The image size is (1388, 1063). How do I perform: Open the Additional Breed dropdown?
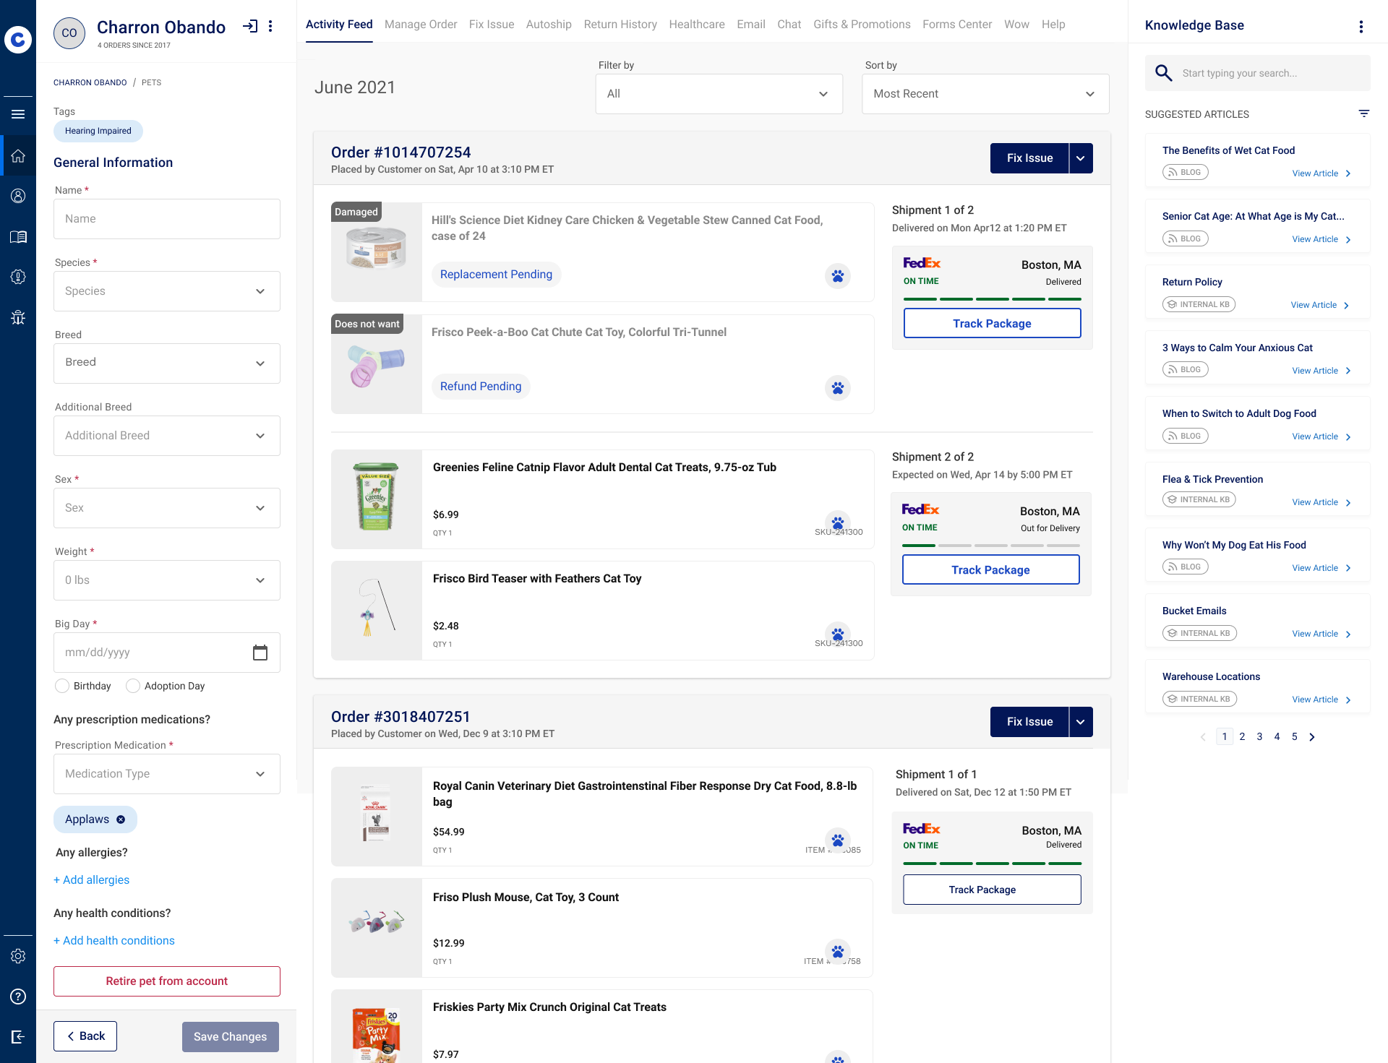[x=167, y=436]
